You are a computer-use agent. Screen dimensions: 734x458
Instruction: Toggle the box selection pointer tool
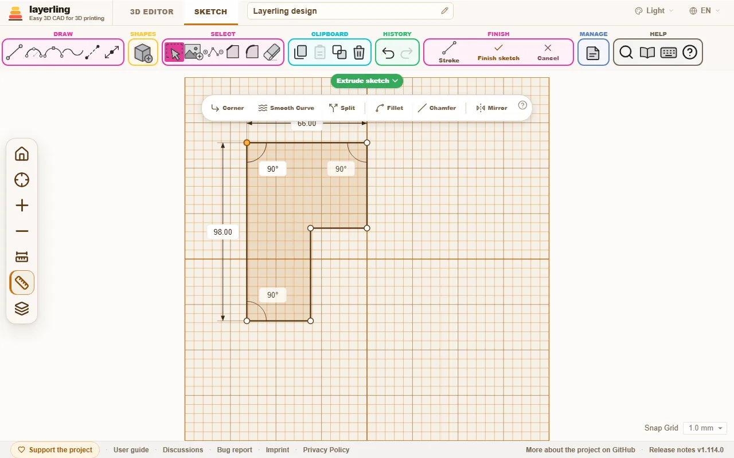174,53
